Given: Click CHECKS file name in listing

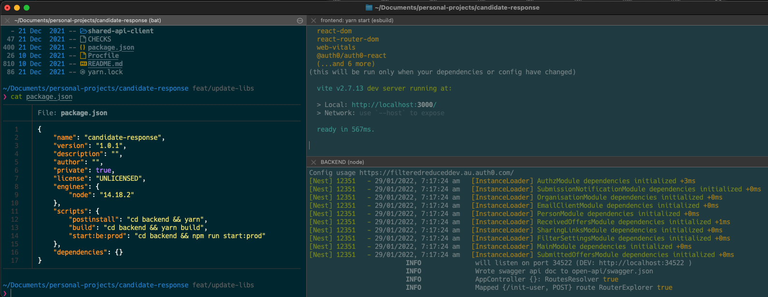Looking at the screenshot, I should [x=100, y=39].
